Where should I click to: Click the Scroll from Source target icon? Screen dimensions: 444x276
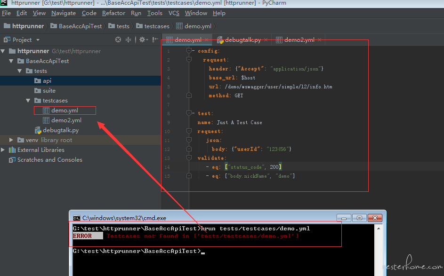tap(118, 39)
